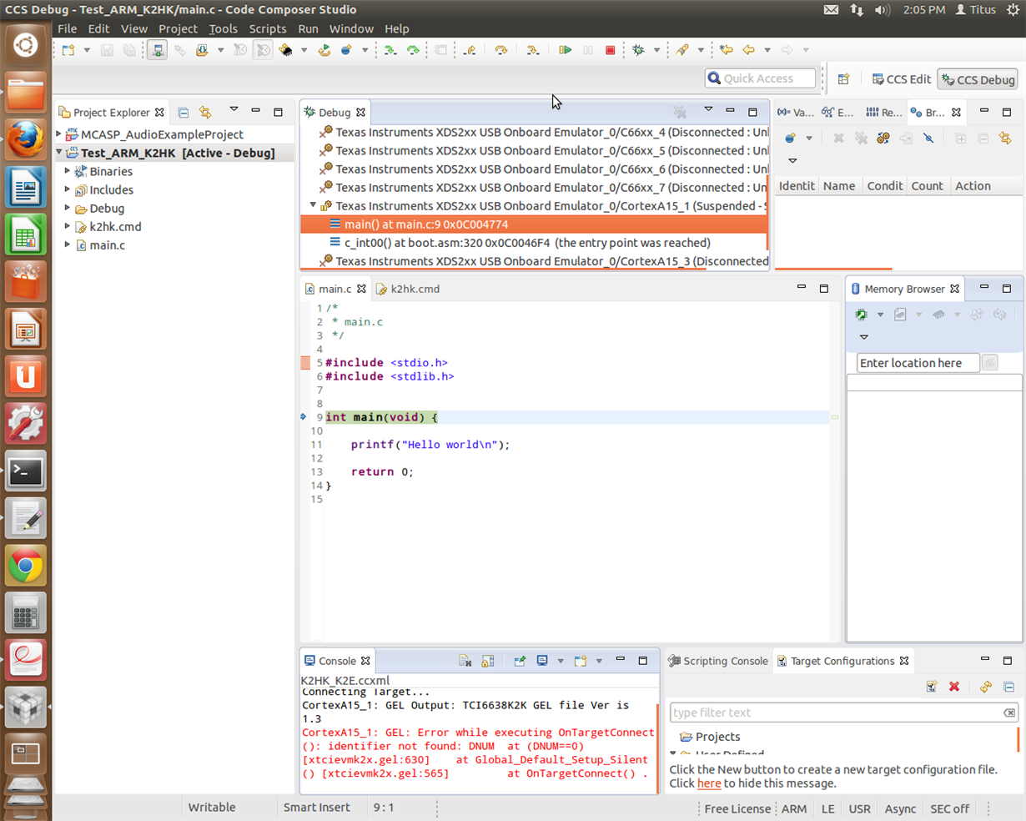Viewport: 1026px width, 821px height.
Task: Click Clear Console icon in Console view
Action: 465,661
